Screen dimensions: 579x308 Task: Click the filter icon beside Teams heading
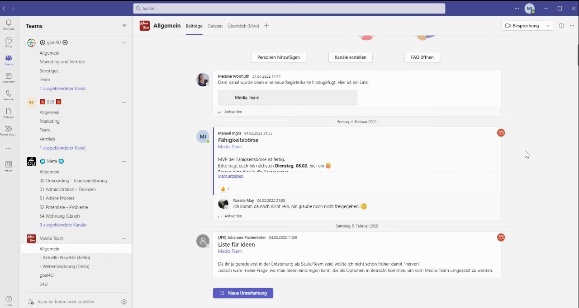[124, 26]
